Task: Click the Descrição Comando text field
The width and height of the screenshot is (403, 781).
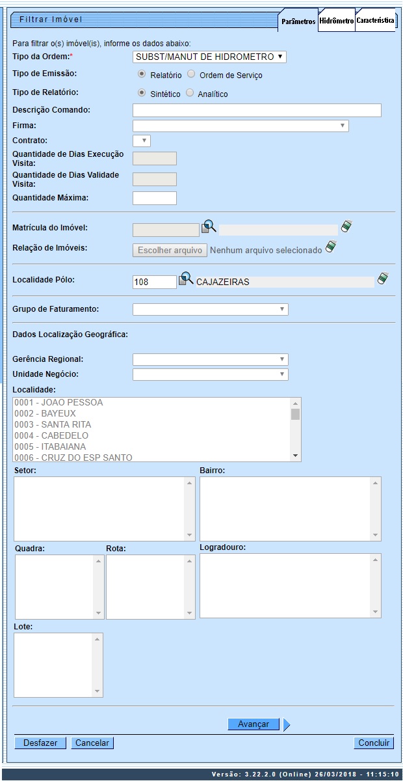Action: tap(257, 110)
